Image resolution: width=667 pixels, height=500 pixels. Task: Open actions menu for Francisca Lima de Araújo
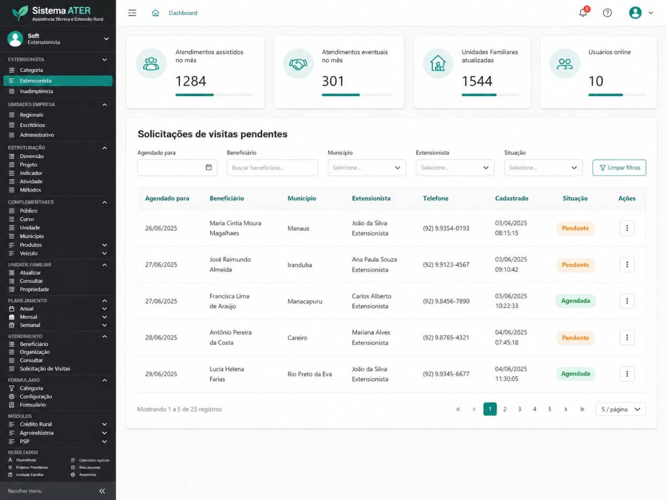click(627, 301)
